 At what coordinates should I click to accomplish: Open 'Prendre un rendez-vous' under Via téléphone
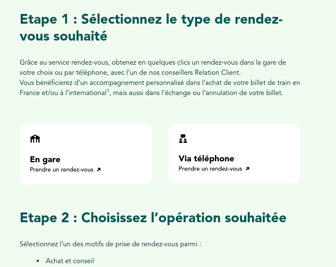[x=210, y=169]
